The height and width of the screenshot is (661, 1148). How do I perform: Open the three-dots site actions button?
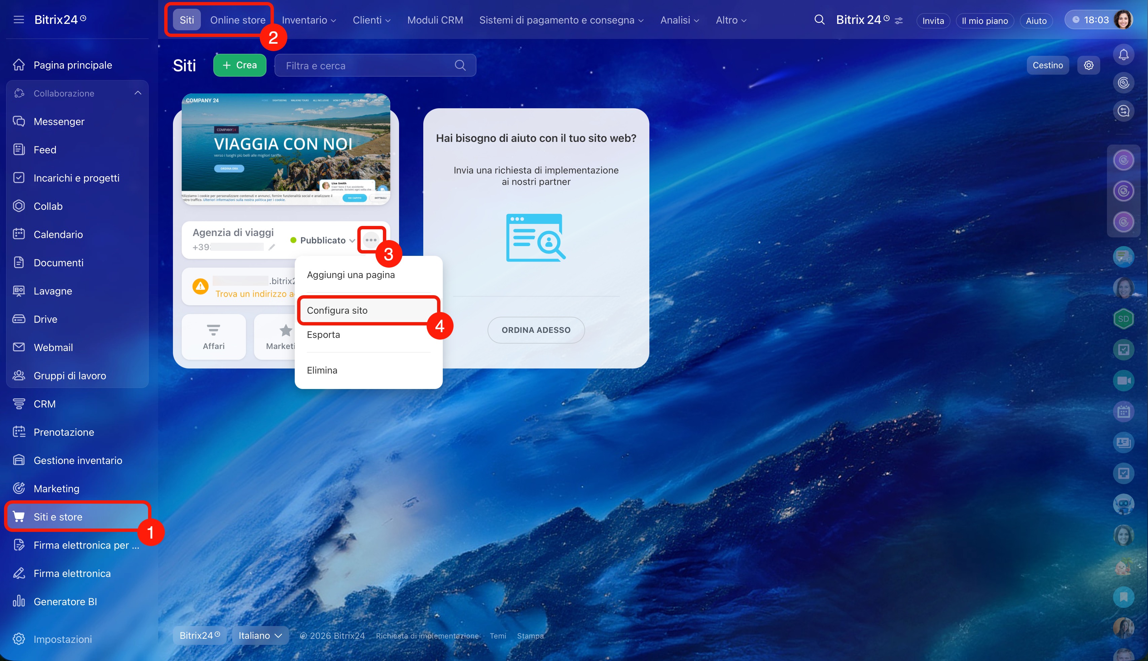click(x=371, y=240)
